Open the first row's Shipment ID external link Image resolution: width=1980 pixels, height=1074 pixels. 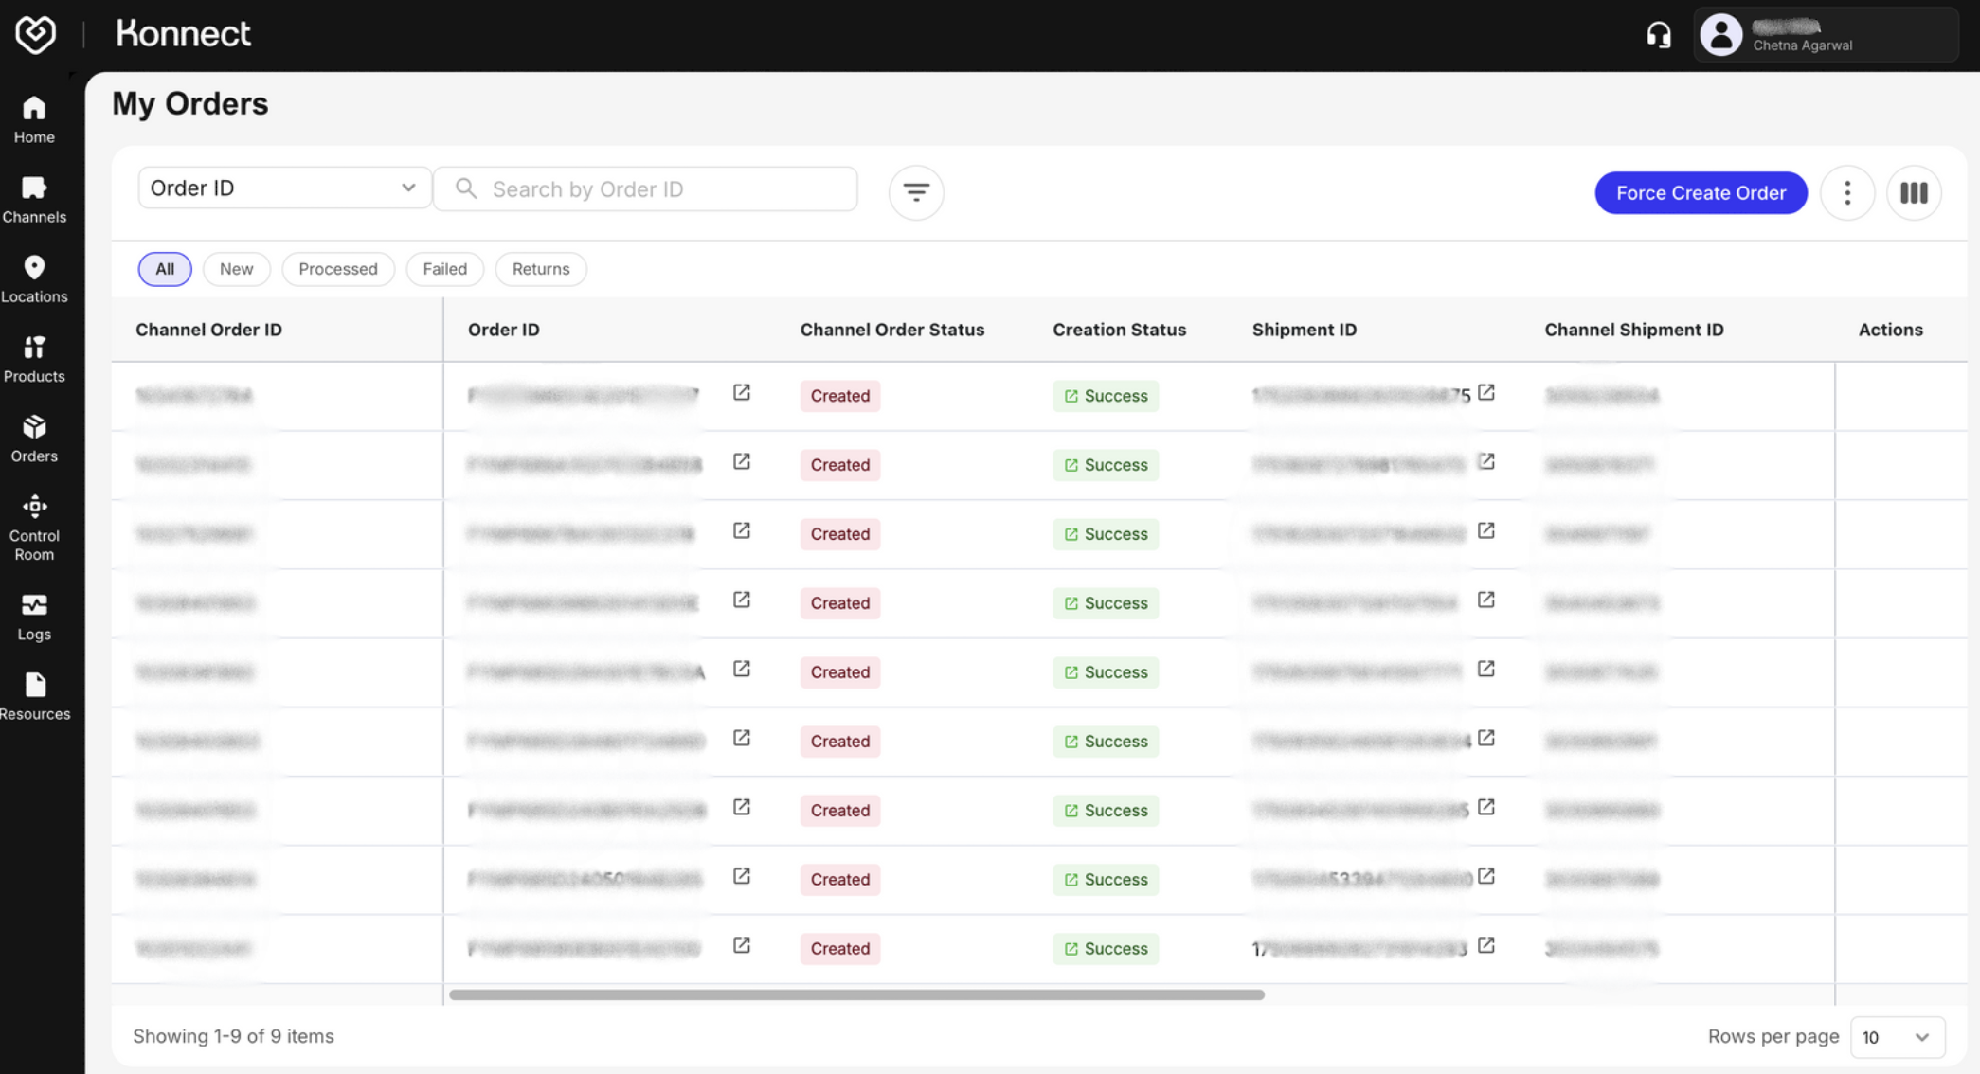point(1486,392)
